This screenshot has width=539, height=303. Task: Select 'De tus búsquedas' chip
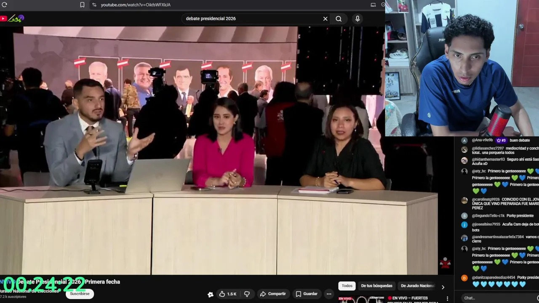coord(376,286)
